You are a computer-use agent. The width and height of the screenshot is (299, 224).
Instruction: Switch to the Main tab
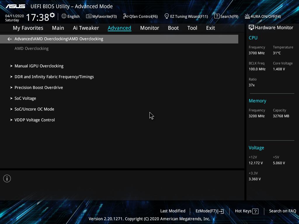point(58,28)
